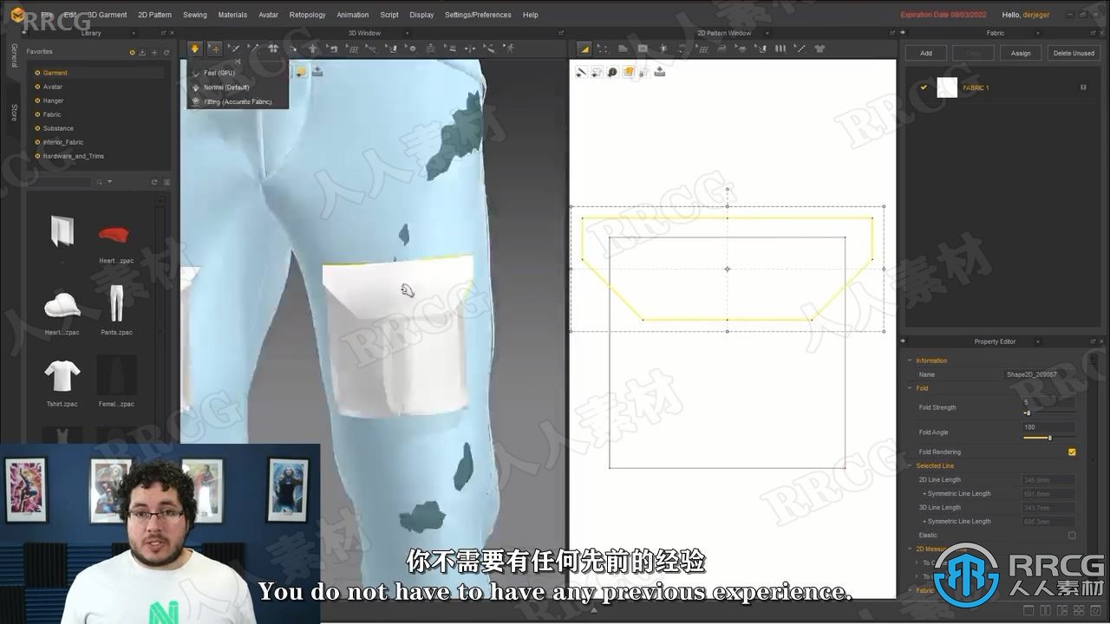Click the Add fabric button
Image resolution: width=1110 pixels, height=624 pixels.
926,53
